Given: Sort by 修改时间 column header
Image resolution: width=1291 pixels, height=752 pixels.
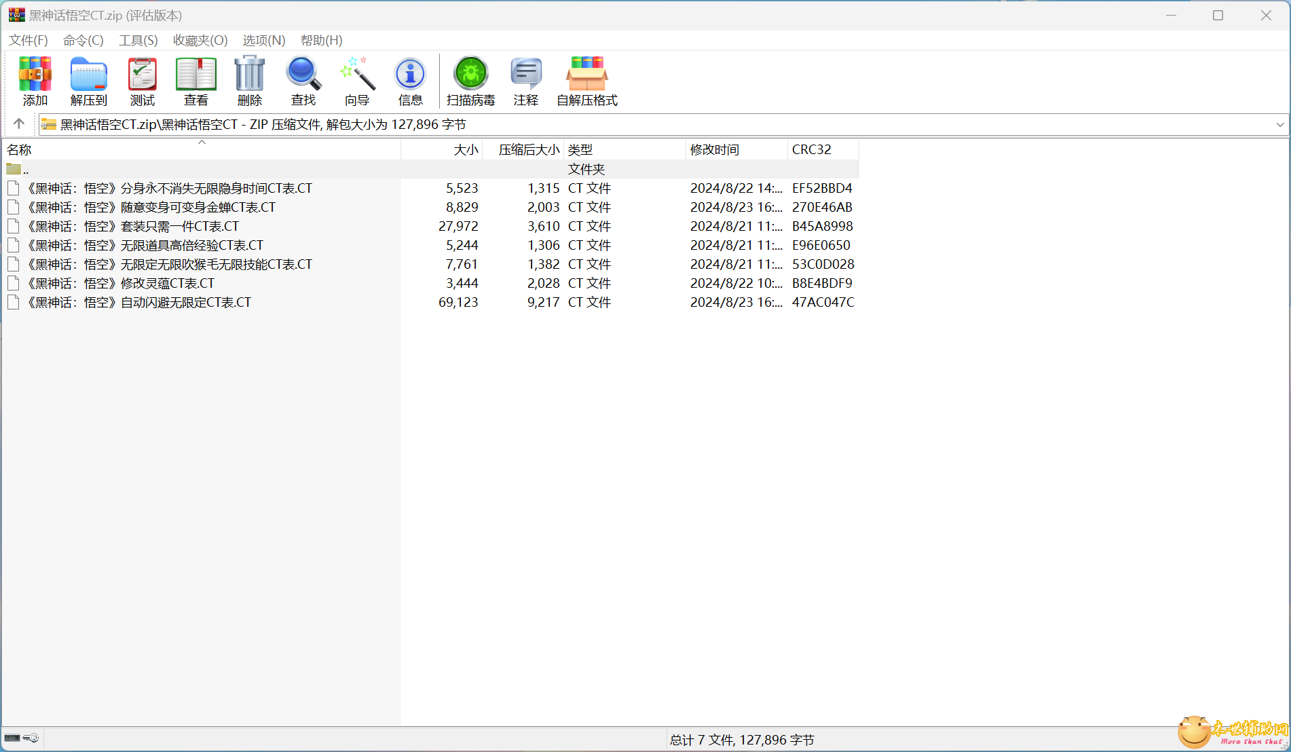Looking at the screenshot, I should [x=737, y=149].
